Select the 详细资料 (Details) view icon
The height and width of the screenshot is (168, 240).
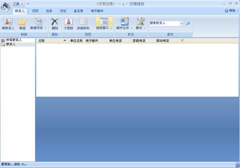tap(83, 22)
